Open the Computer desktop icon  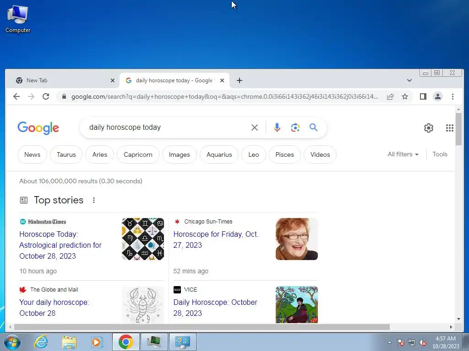coord(18,18)
